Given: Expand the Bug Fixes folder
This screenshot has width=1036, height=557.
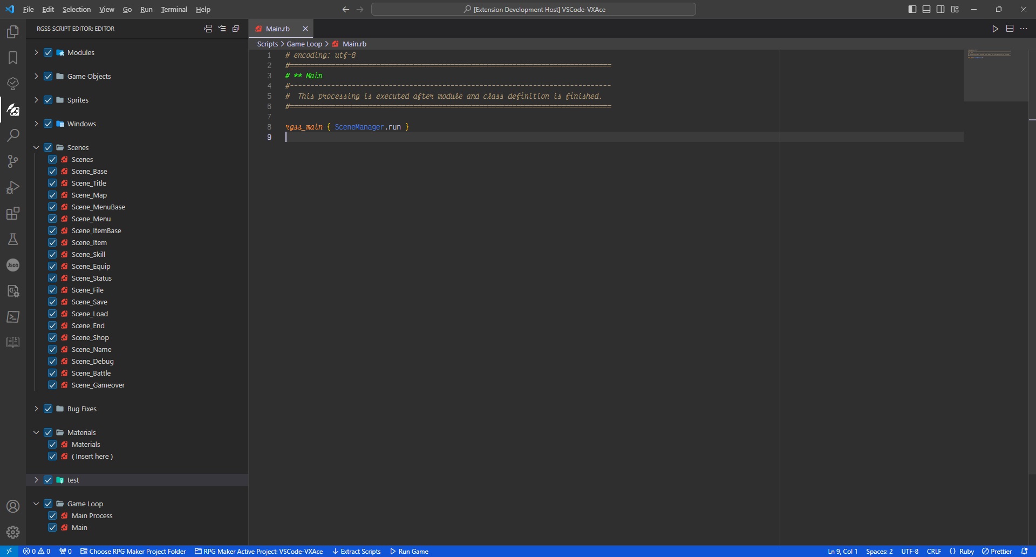Looking at the screenshot, I should tap(36, 409).
